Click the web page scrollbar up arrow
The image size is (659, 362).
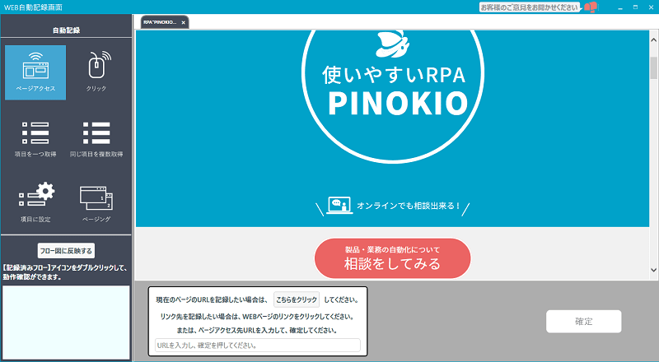click(653, 39)
